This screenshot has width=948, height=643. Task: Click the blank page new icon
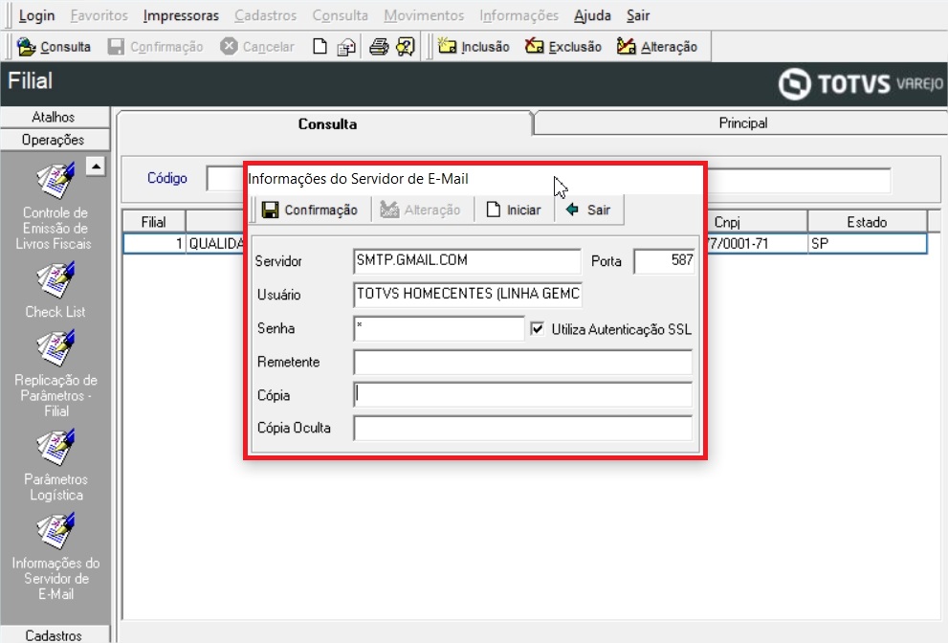(x=320, y=47)
